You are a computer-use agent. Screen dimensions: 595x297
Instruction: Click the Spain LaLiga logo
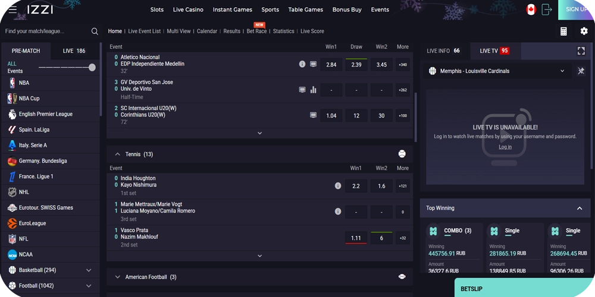[x=12, y=129]
